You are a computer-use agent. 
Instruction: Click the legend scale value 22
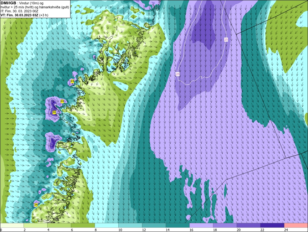pyautogui.click(x=262, y=230)
